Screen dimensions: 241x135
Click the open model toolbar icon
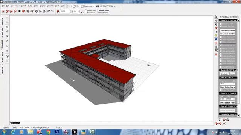coord(7,11)
